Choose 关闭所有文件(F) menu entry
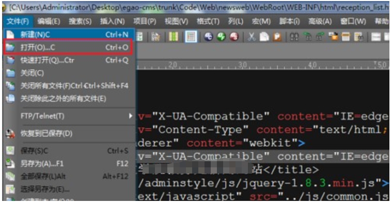The height and width of the screenshot is (203, 392). click(70, 86)
